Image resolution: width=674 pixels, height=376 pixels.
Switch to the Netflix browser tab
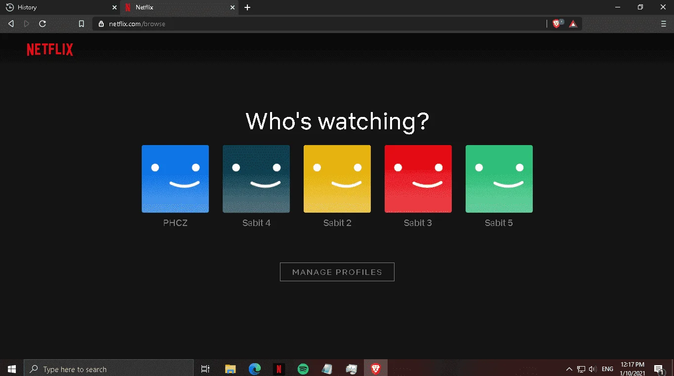pos(180,7)
